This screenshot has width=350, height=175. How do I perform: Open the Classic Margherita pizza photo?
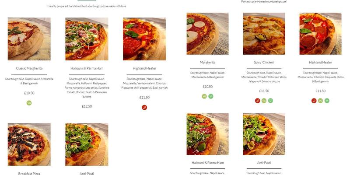click(29, 39)
